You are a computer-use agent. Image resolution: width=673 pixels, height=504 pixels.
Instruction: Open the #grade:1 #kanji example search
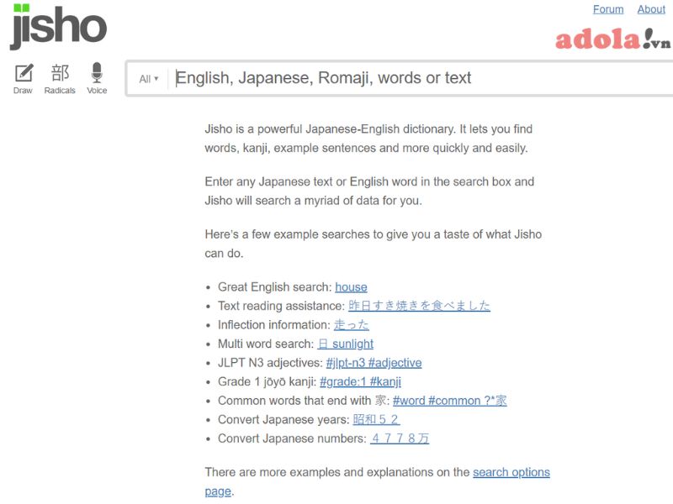click(x=360, y=381)
